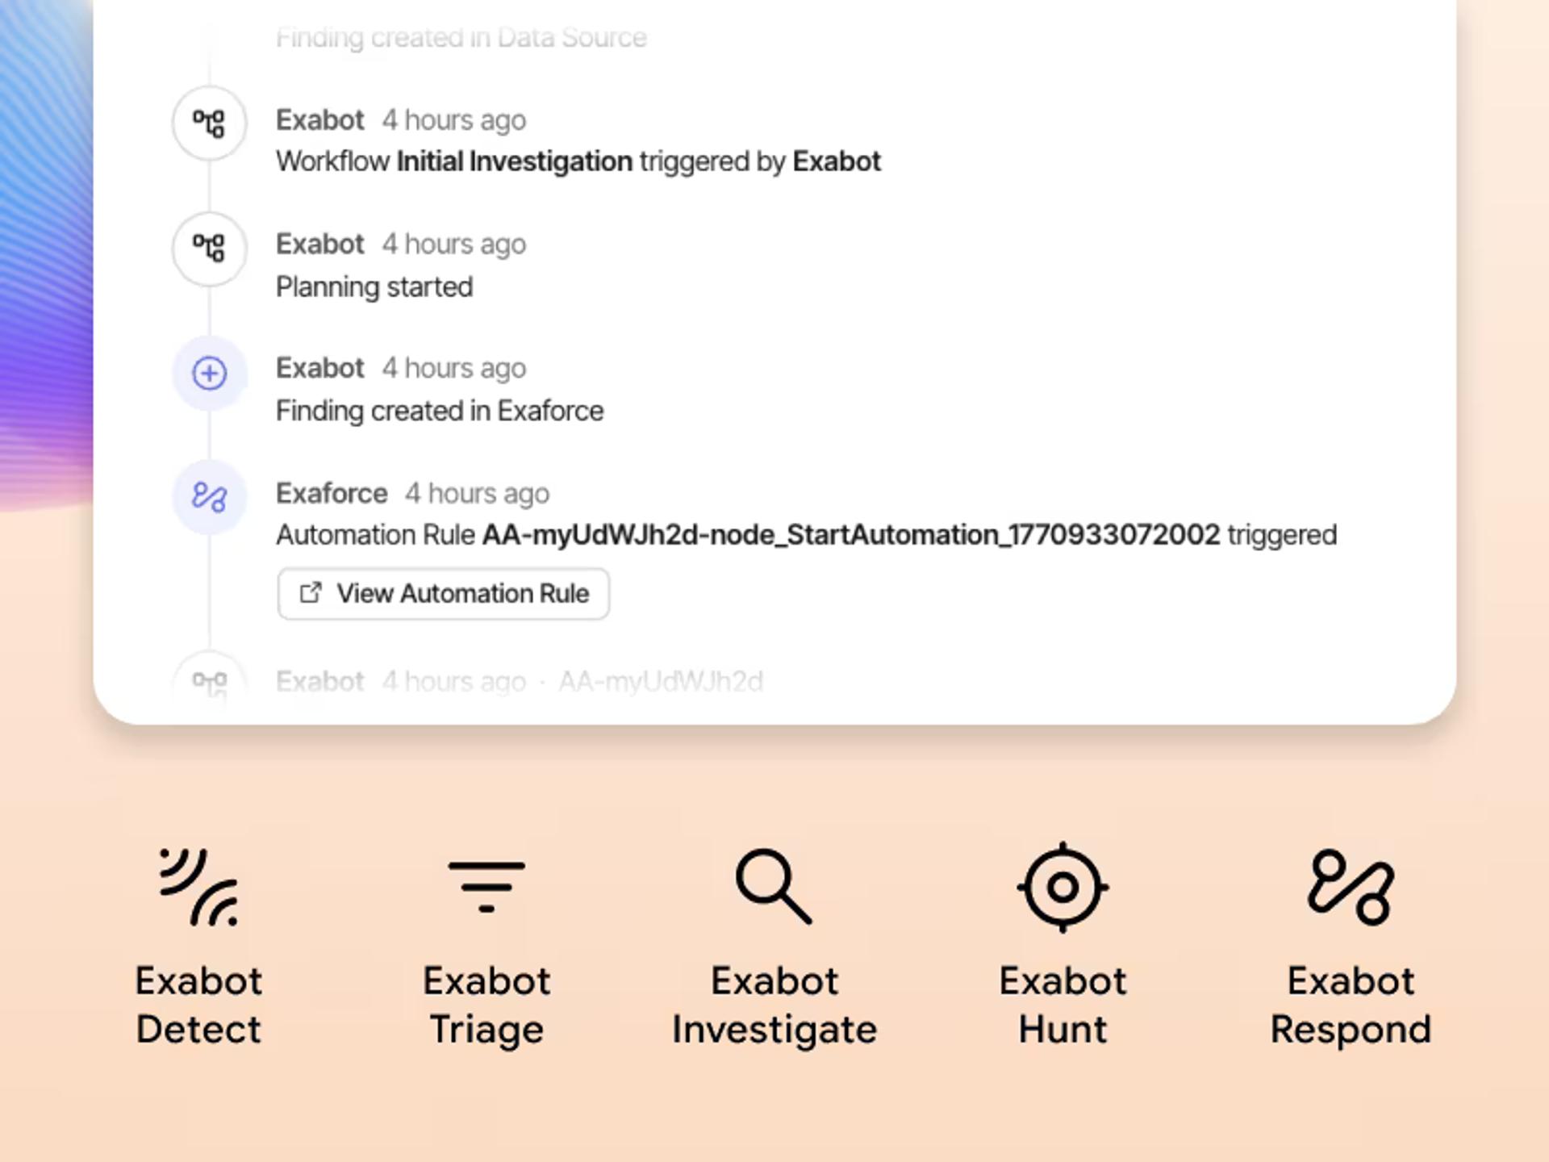
Task: Open the Exabot Triage label
Action: coord(486,1005)
